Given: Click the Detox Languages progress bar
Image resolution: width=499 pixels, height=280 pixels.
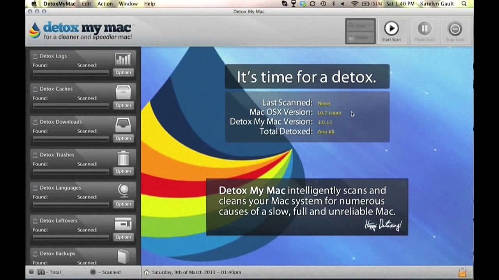Looking at the screenshot, I should point(71,205).
